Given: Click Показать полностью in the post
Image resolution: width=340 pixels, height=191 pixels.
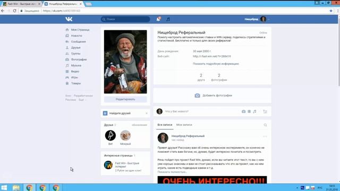Looking at the screenshot, I should coord(172,172).
